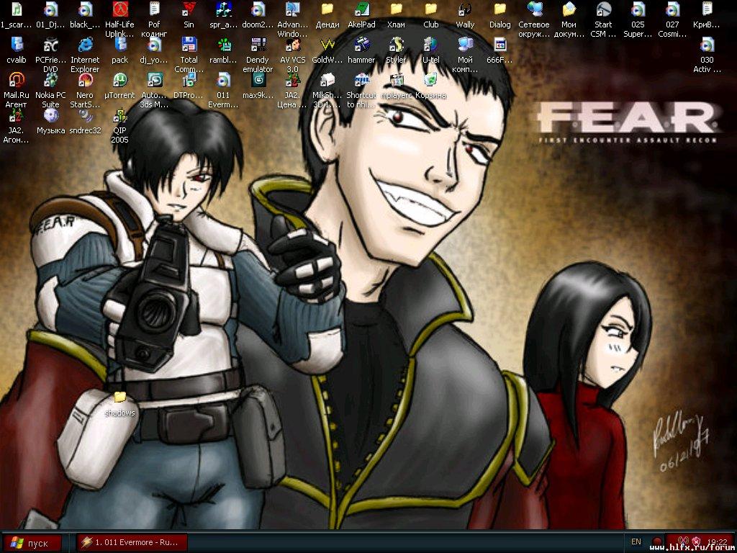Click the 19:22 system tray clock
This screenshot has height=553, width=737.
[716, 541]
